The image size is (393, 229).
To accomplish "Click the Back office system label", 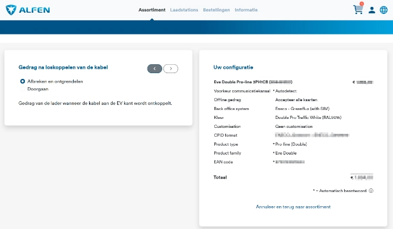I will (231, 109).
